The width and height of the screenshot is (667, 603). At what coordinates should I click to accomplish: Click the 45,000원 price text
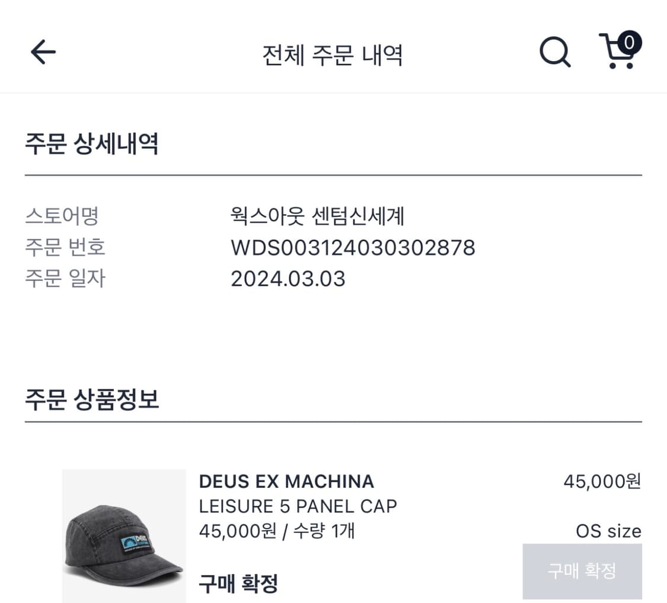[603, 481]
